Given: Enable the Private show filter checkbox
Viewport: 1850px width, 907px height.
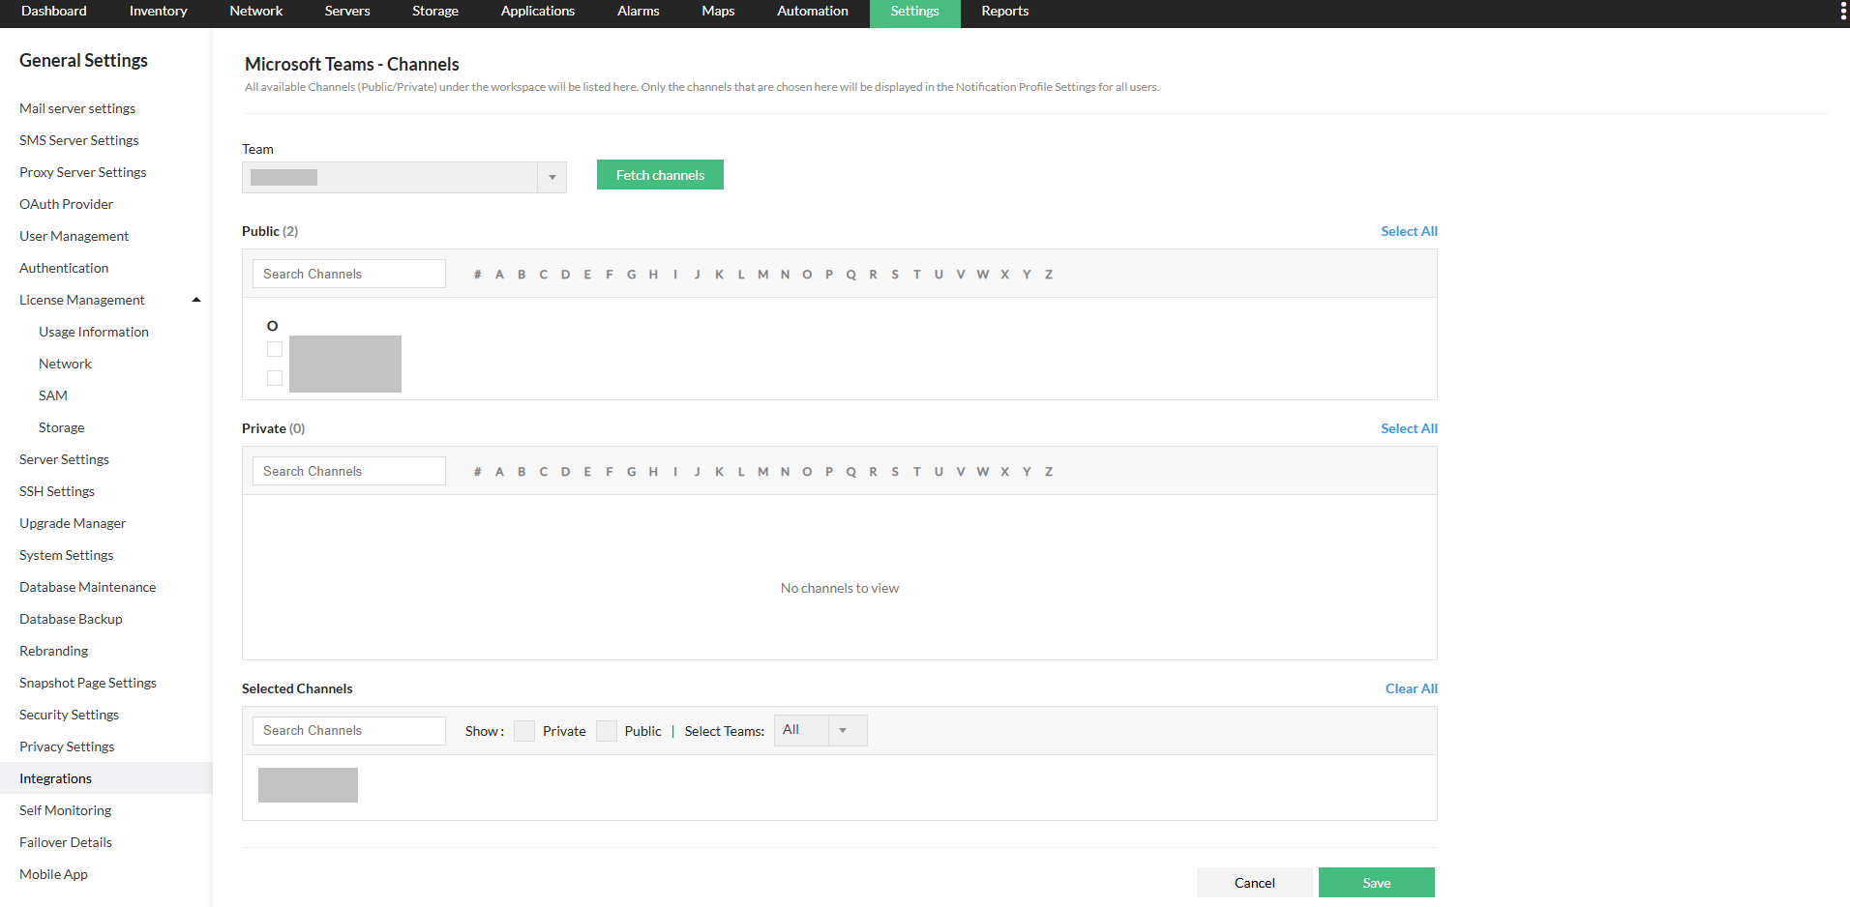Looking at the screenshot, I should (524, 731).
